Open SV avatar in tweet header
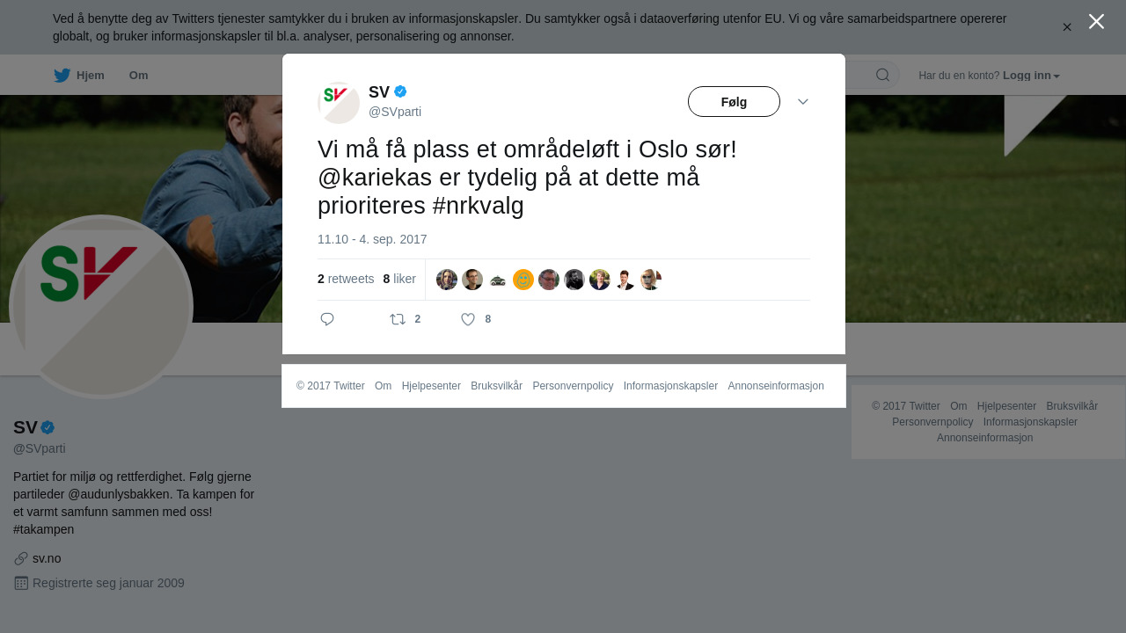 pos(339,103)
